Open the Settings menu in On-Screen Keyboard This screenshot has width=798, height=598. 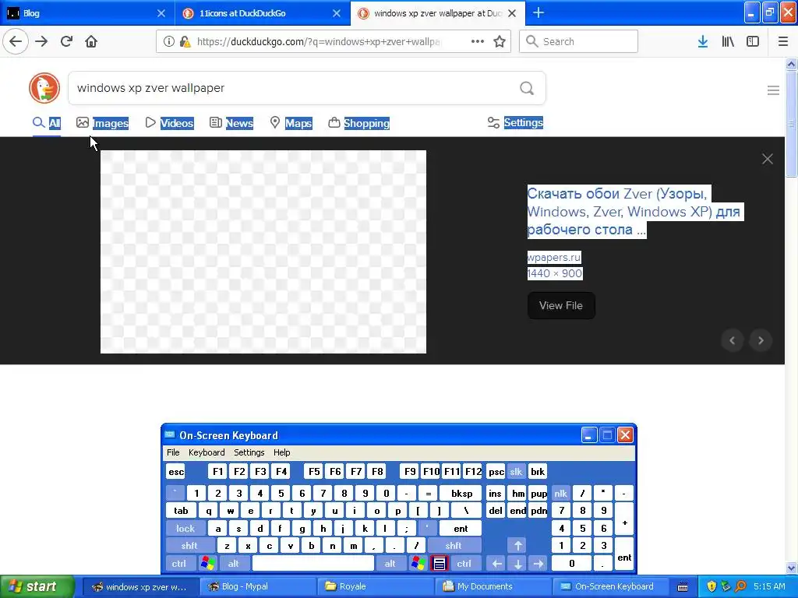[x=249, y=452]
